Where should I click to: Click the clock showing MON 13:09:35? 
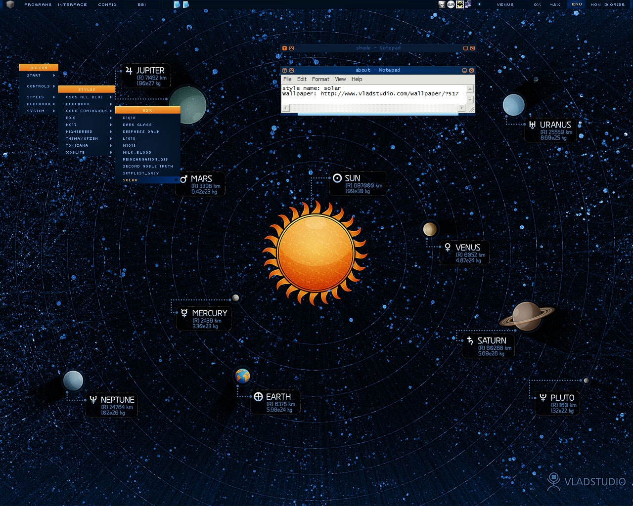(607, 4)
